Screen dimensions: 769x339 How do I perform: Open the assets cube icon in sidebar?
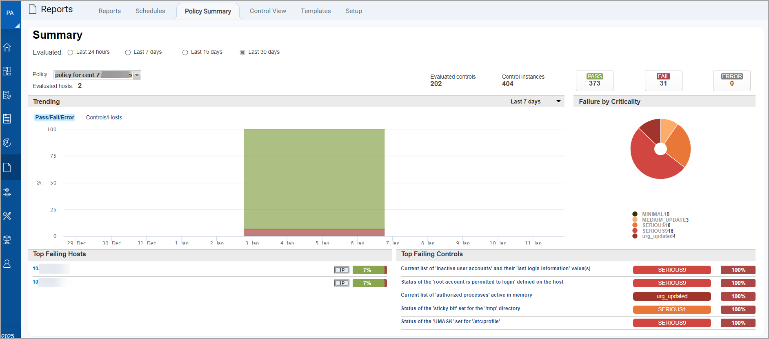(x=7, y=240)
